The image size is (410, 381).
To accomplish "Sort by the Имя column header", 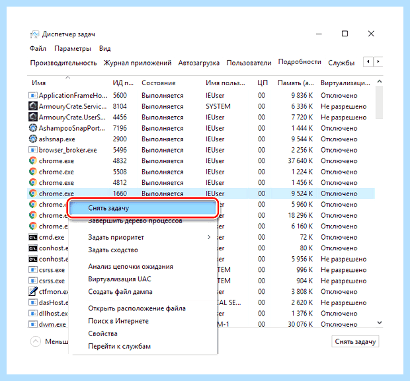I will click(39, 83).
